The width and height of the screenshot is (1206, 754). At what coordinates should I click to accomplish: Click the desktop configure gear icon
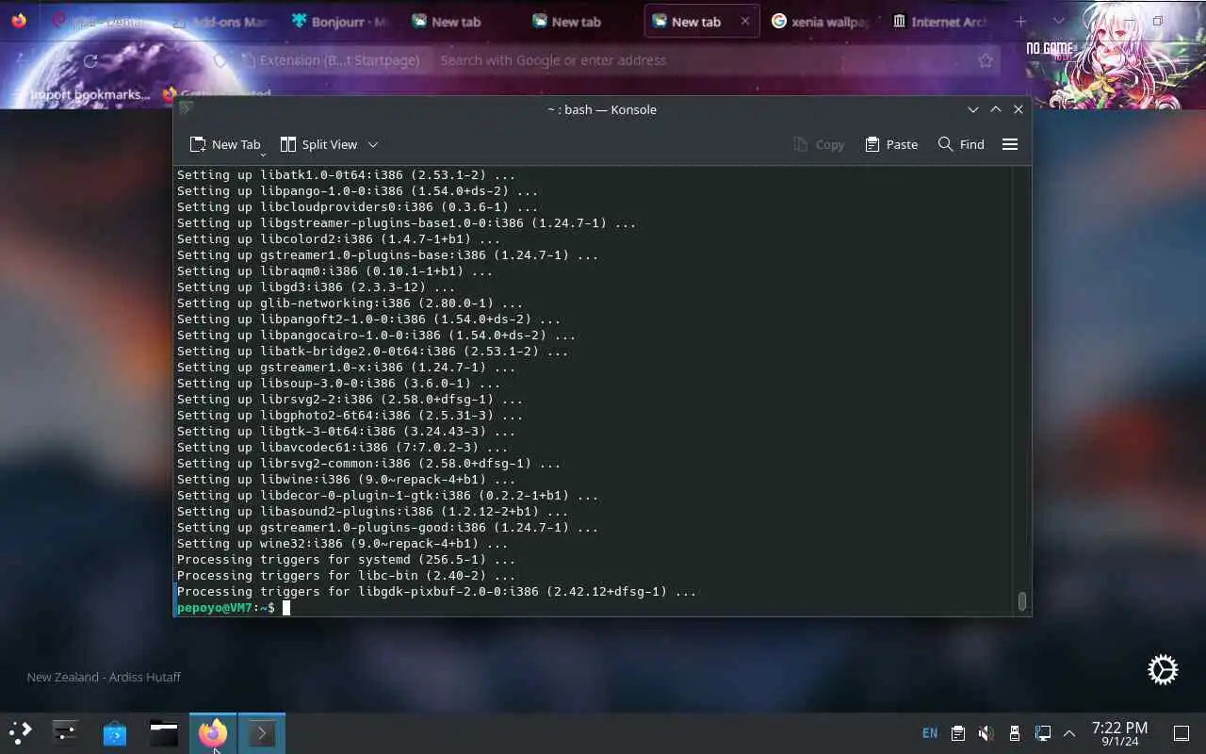tap(1163, 669)
